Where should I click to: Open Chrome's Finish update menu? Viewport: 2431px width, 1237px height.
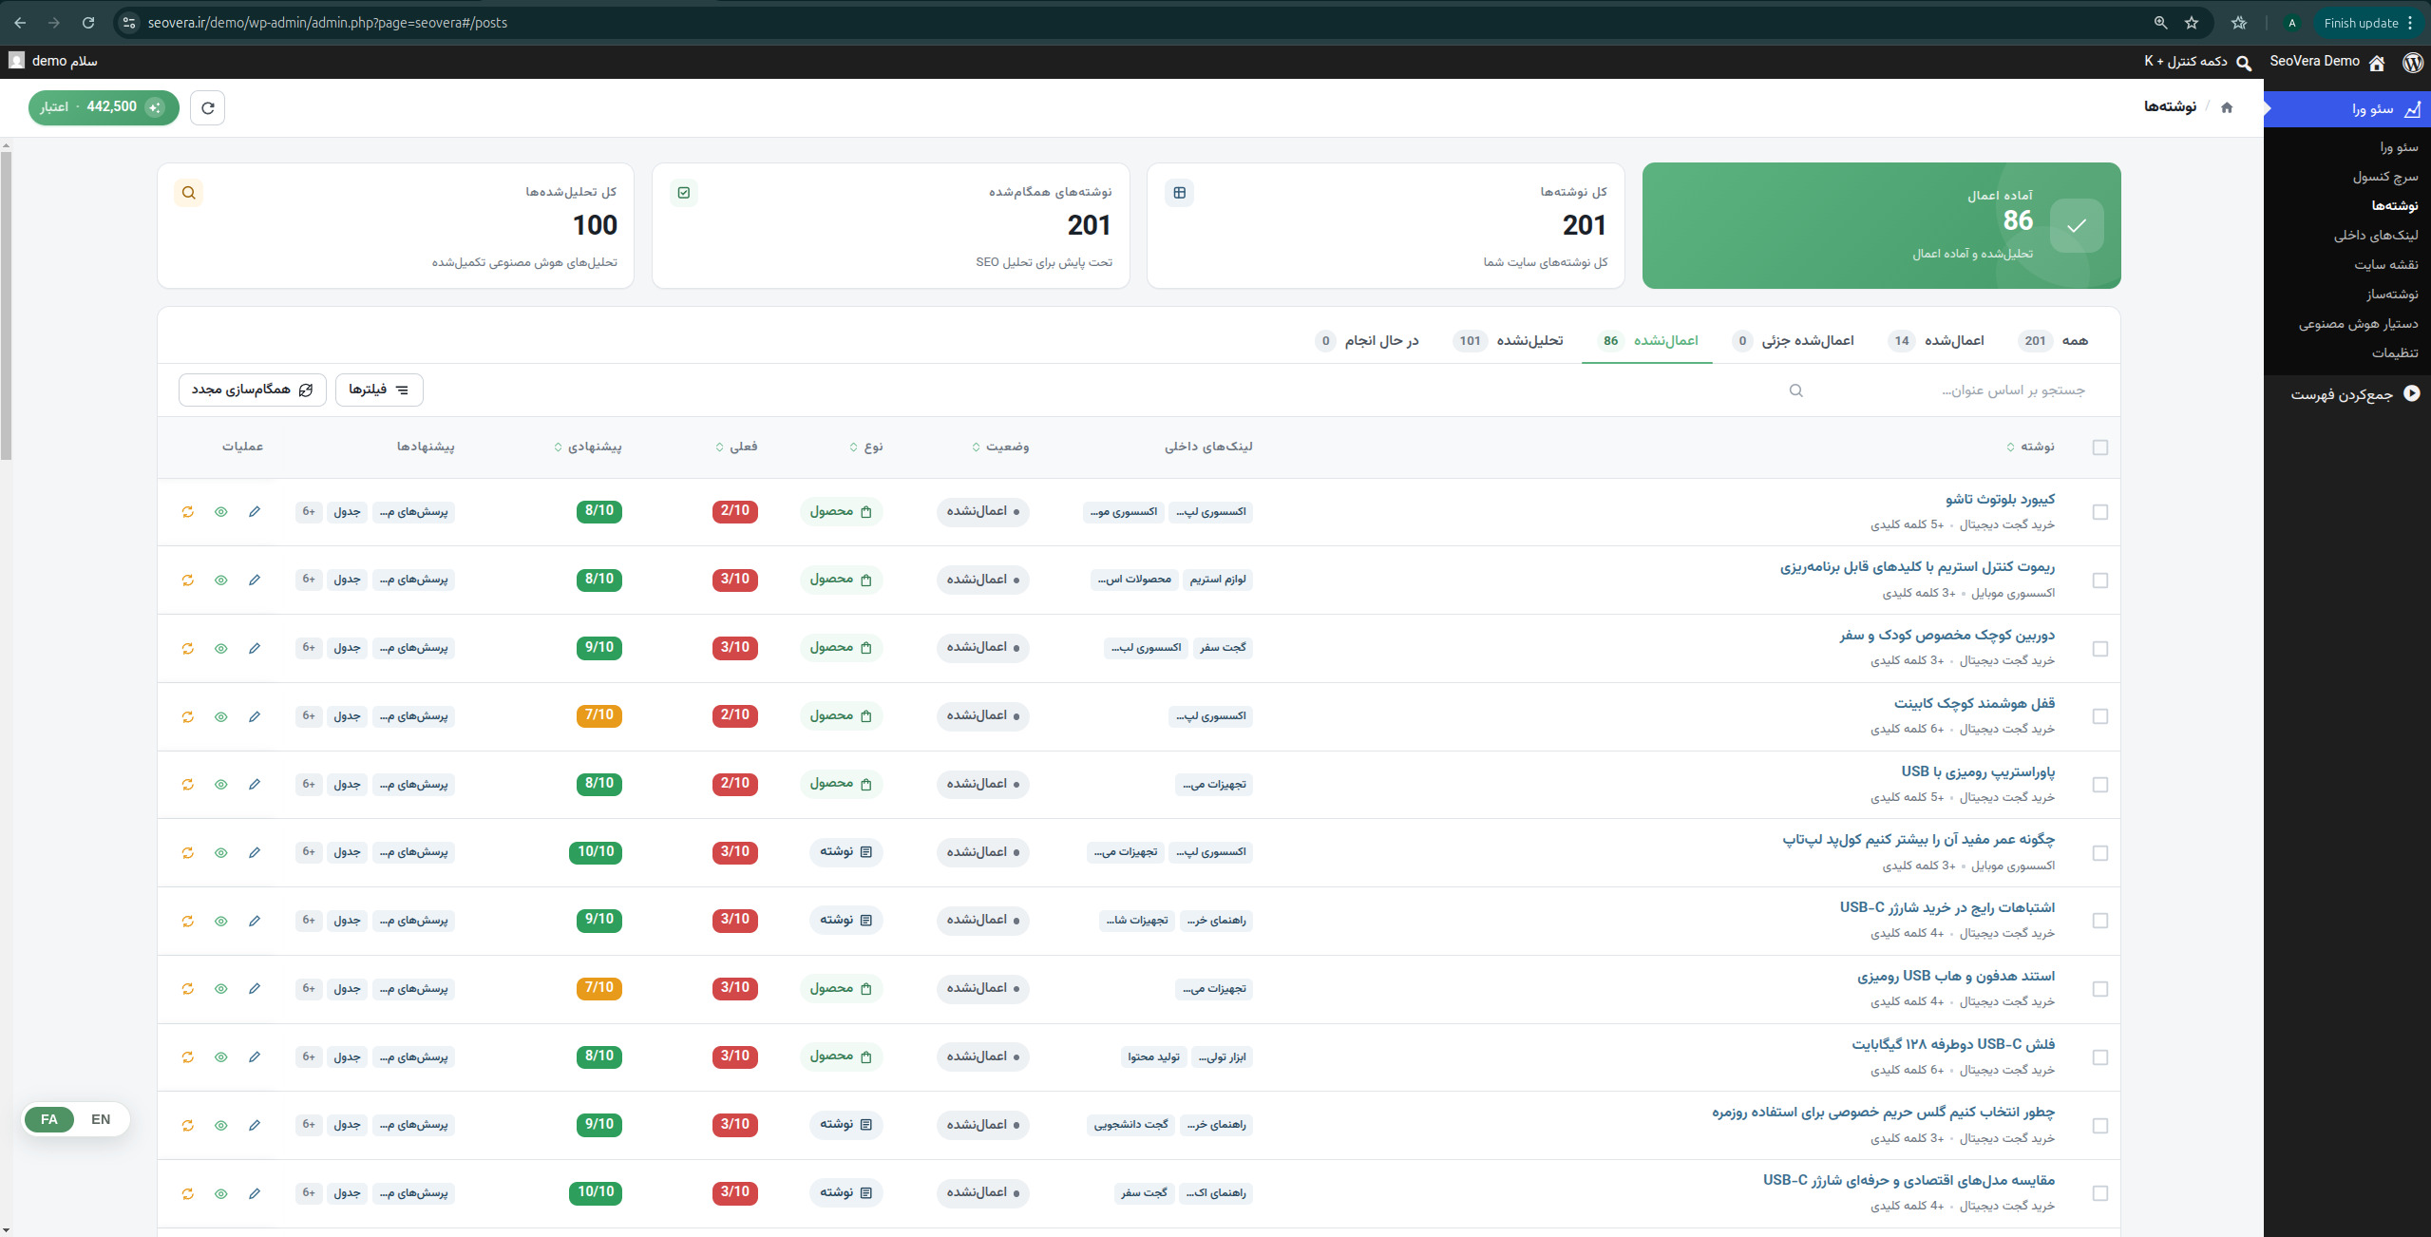click(2370, 23)
